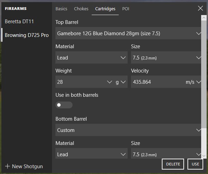Change velocity unit m/s dropdown
This screenshot has height=174, width=208.
coord(193,82)
